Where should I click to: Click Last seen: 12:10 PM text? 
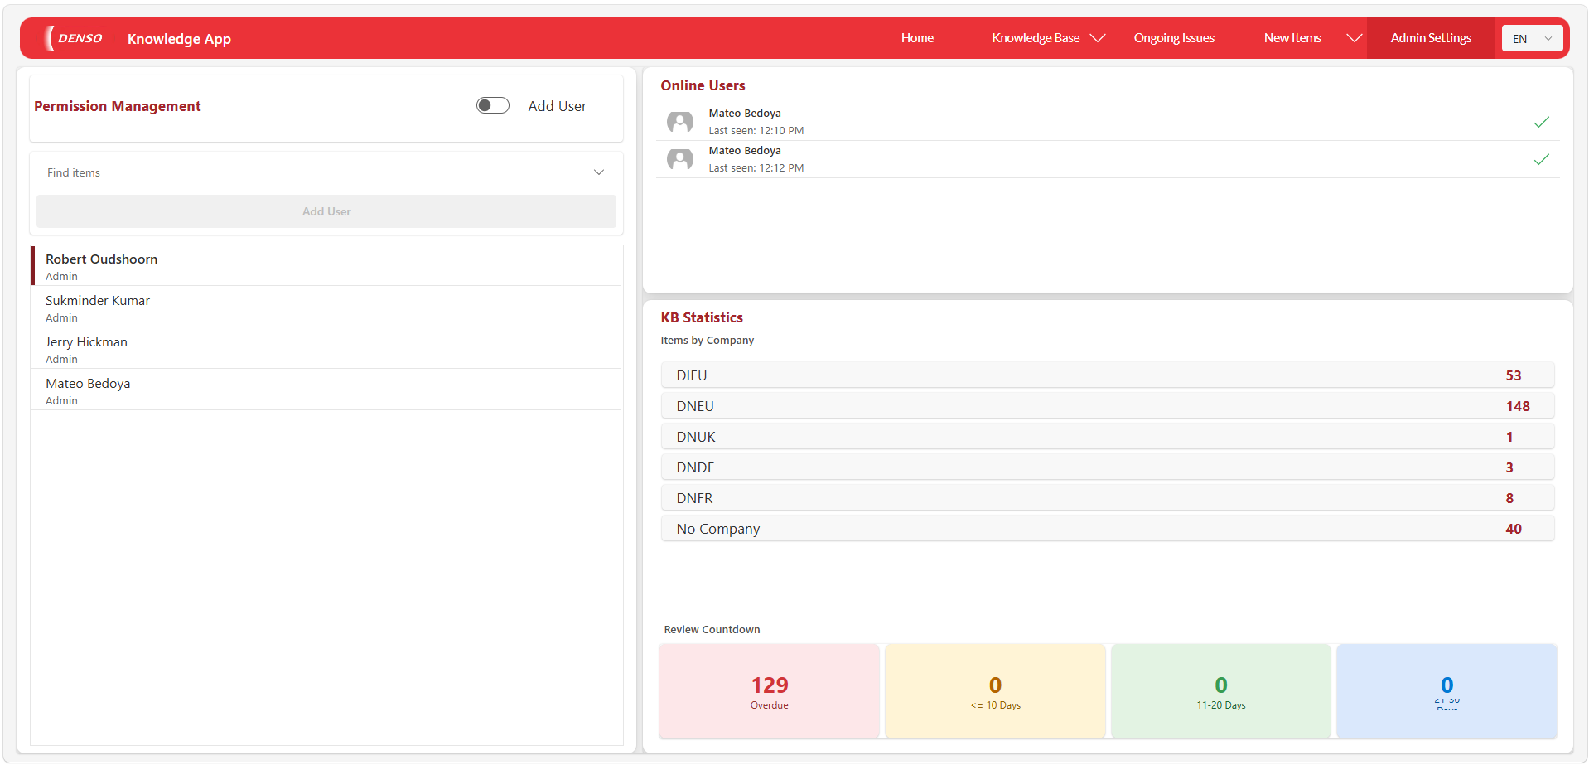756,131
